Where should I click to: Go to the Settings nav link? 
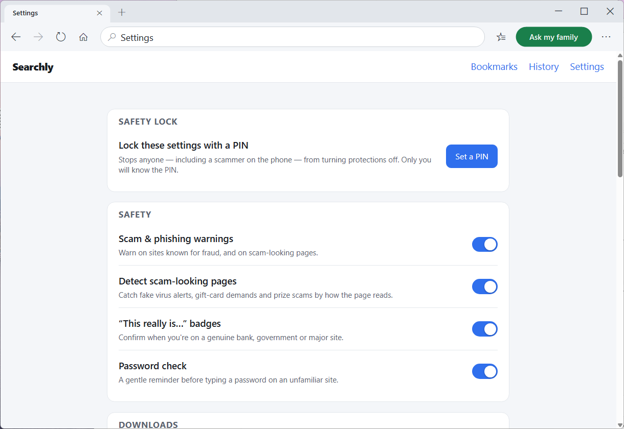[587, 67]
